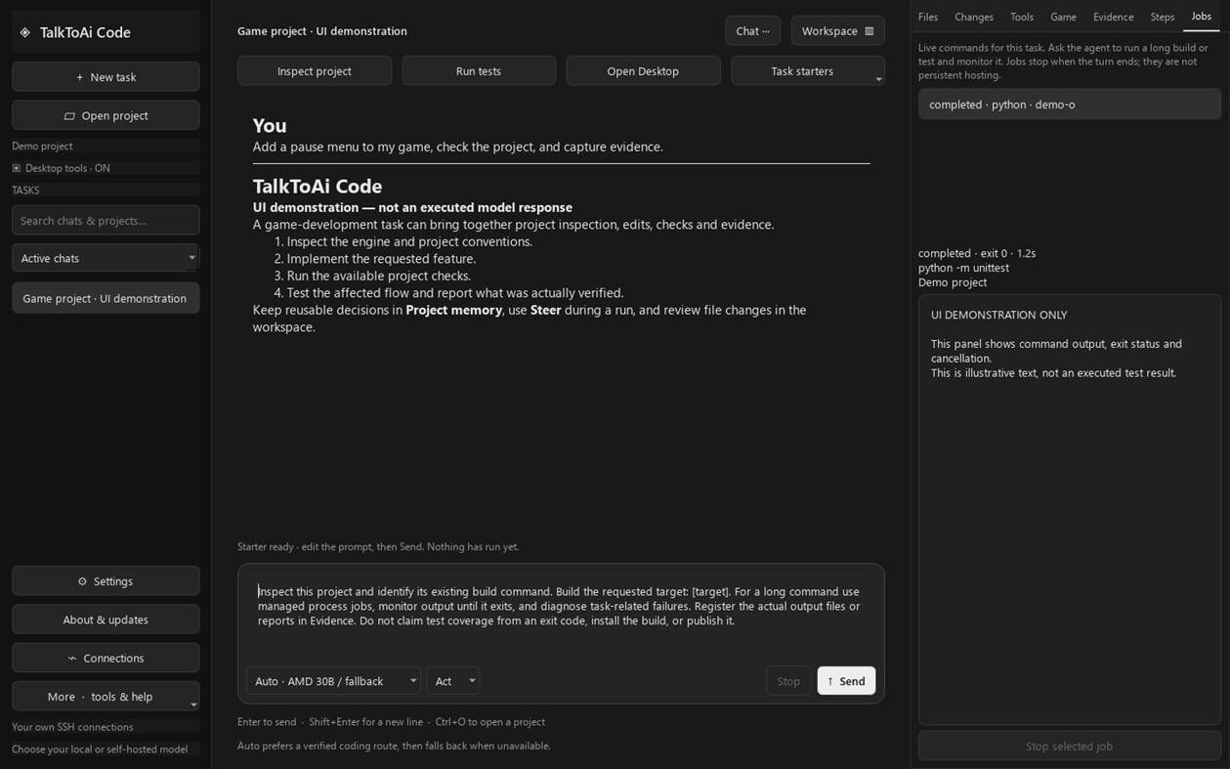The image size is (1230, 769).
Task: Click 'Run the available project checks.' list item
Action: [x=379, y=276]
